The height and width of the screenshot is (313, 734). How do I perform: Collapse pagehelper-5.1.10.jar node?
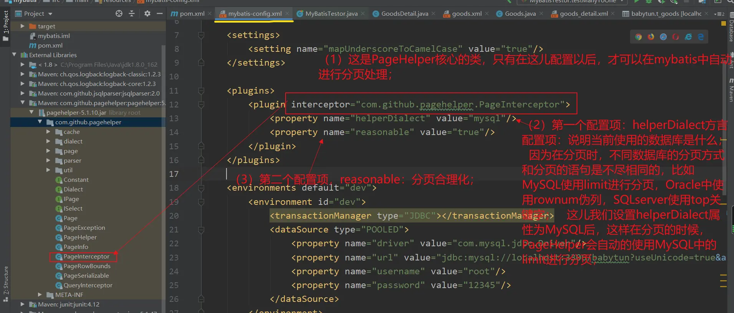(x=31, y=112)
